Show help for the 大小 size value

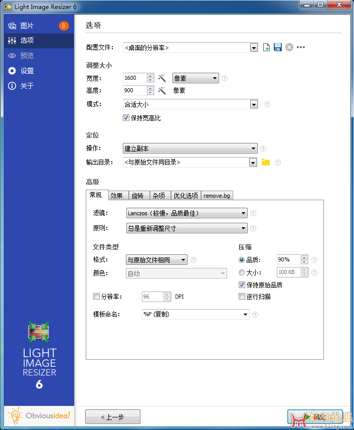[x=314, y=272]
